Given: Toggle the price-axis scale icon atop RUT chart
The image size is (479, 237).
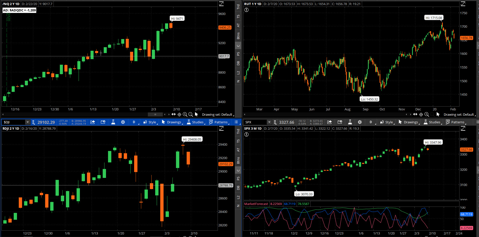Looking at the screenshot, I should [x=463, y=4].
